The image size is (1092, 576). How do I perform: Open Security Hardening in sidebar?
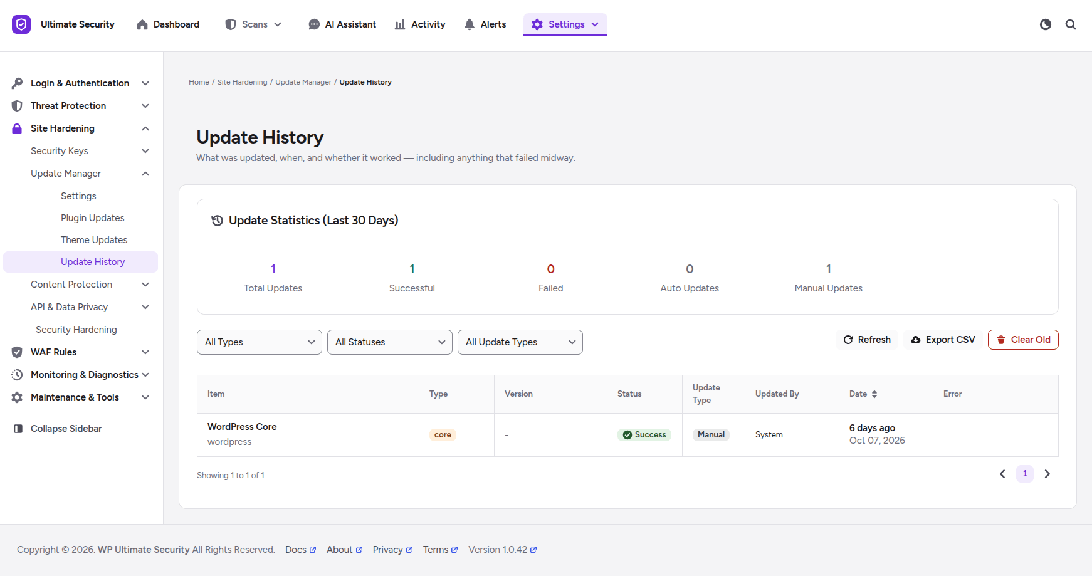76,330
